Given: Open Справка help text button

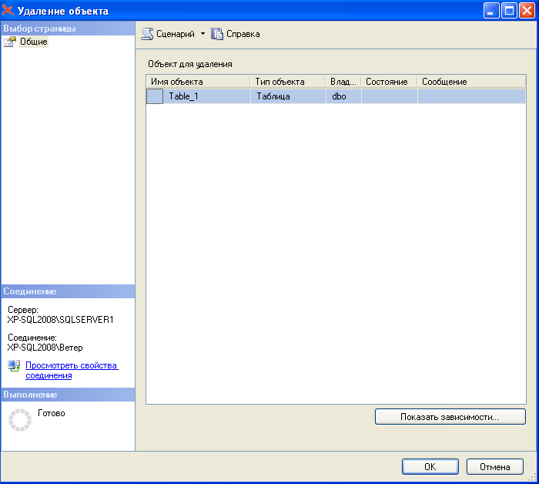Looking at the screenshot, I should pyautogui.click(x=243, y=34).
